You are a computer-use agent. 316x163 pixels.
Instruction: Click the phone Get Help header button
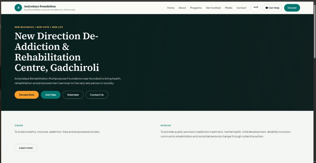(272, 8)
